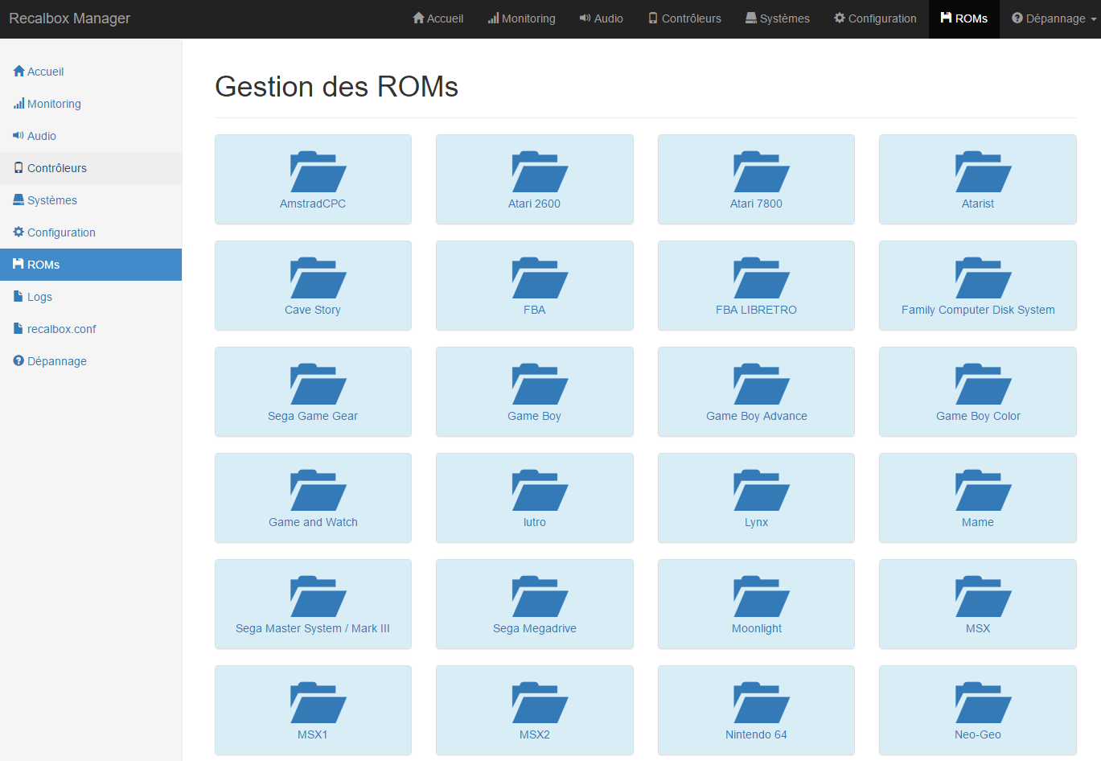Select Configuration in the left sidebar
The height and width of the screenshot is (761, 1101).
[61, 232]
